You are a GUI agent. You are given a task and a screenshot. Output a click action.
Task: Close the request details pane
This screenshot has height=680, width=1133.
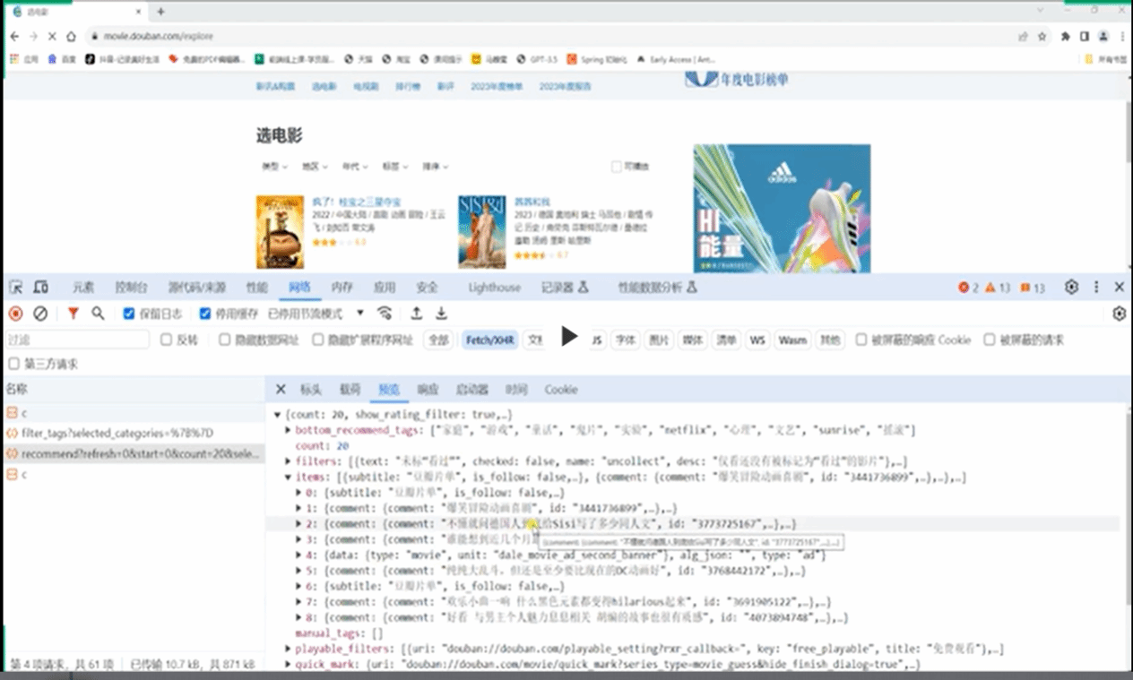tap(281, 390)
